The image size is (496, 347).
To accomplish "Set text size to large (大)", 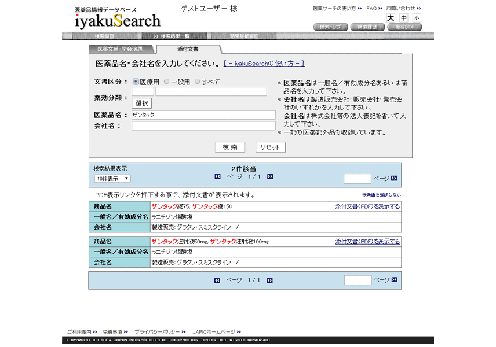I will tap(391, 18).
